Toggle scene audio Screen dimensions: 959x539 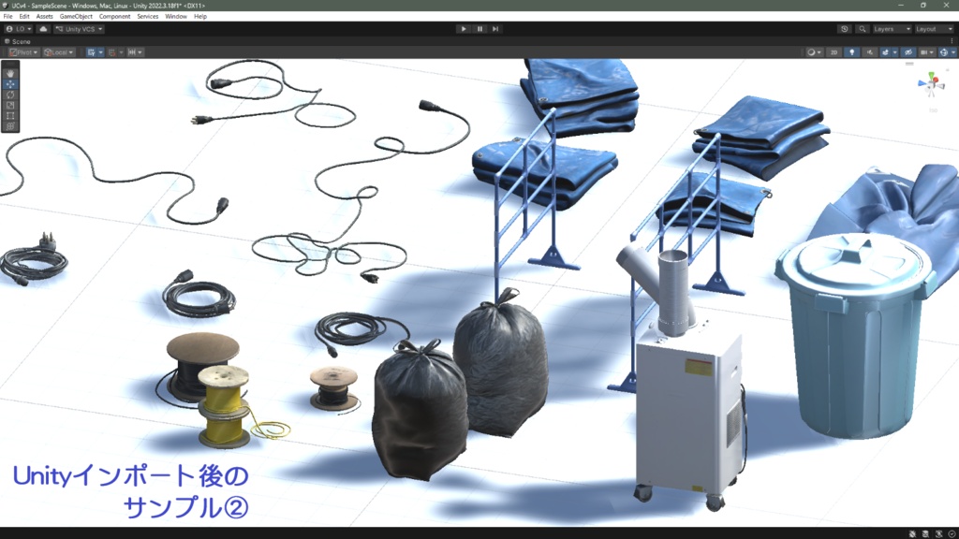[870, 52]
